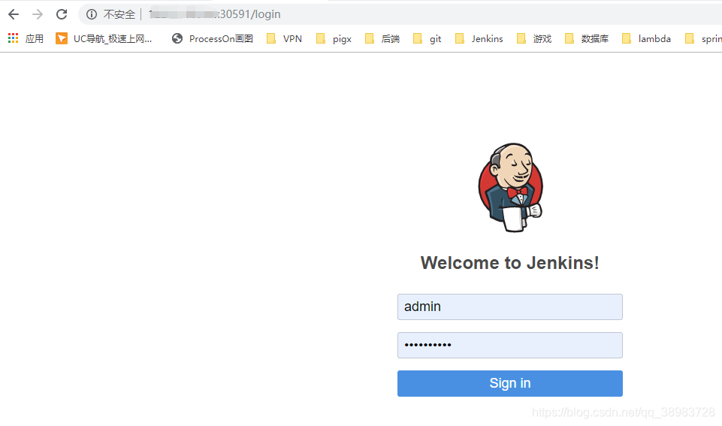Open the 数据库 bookmark folder

[x=587, y=38]
